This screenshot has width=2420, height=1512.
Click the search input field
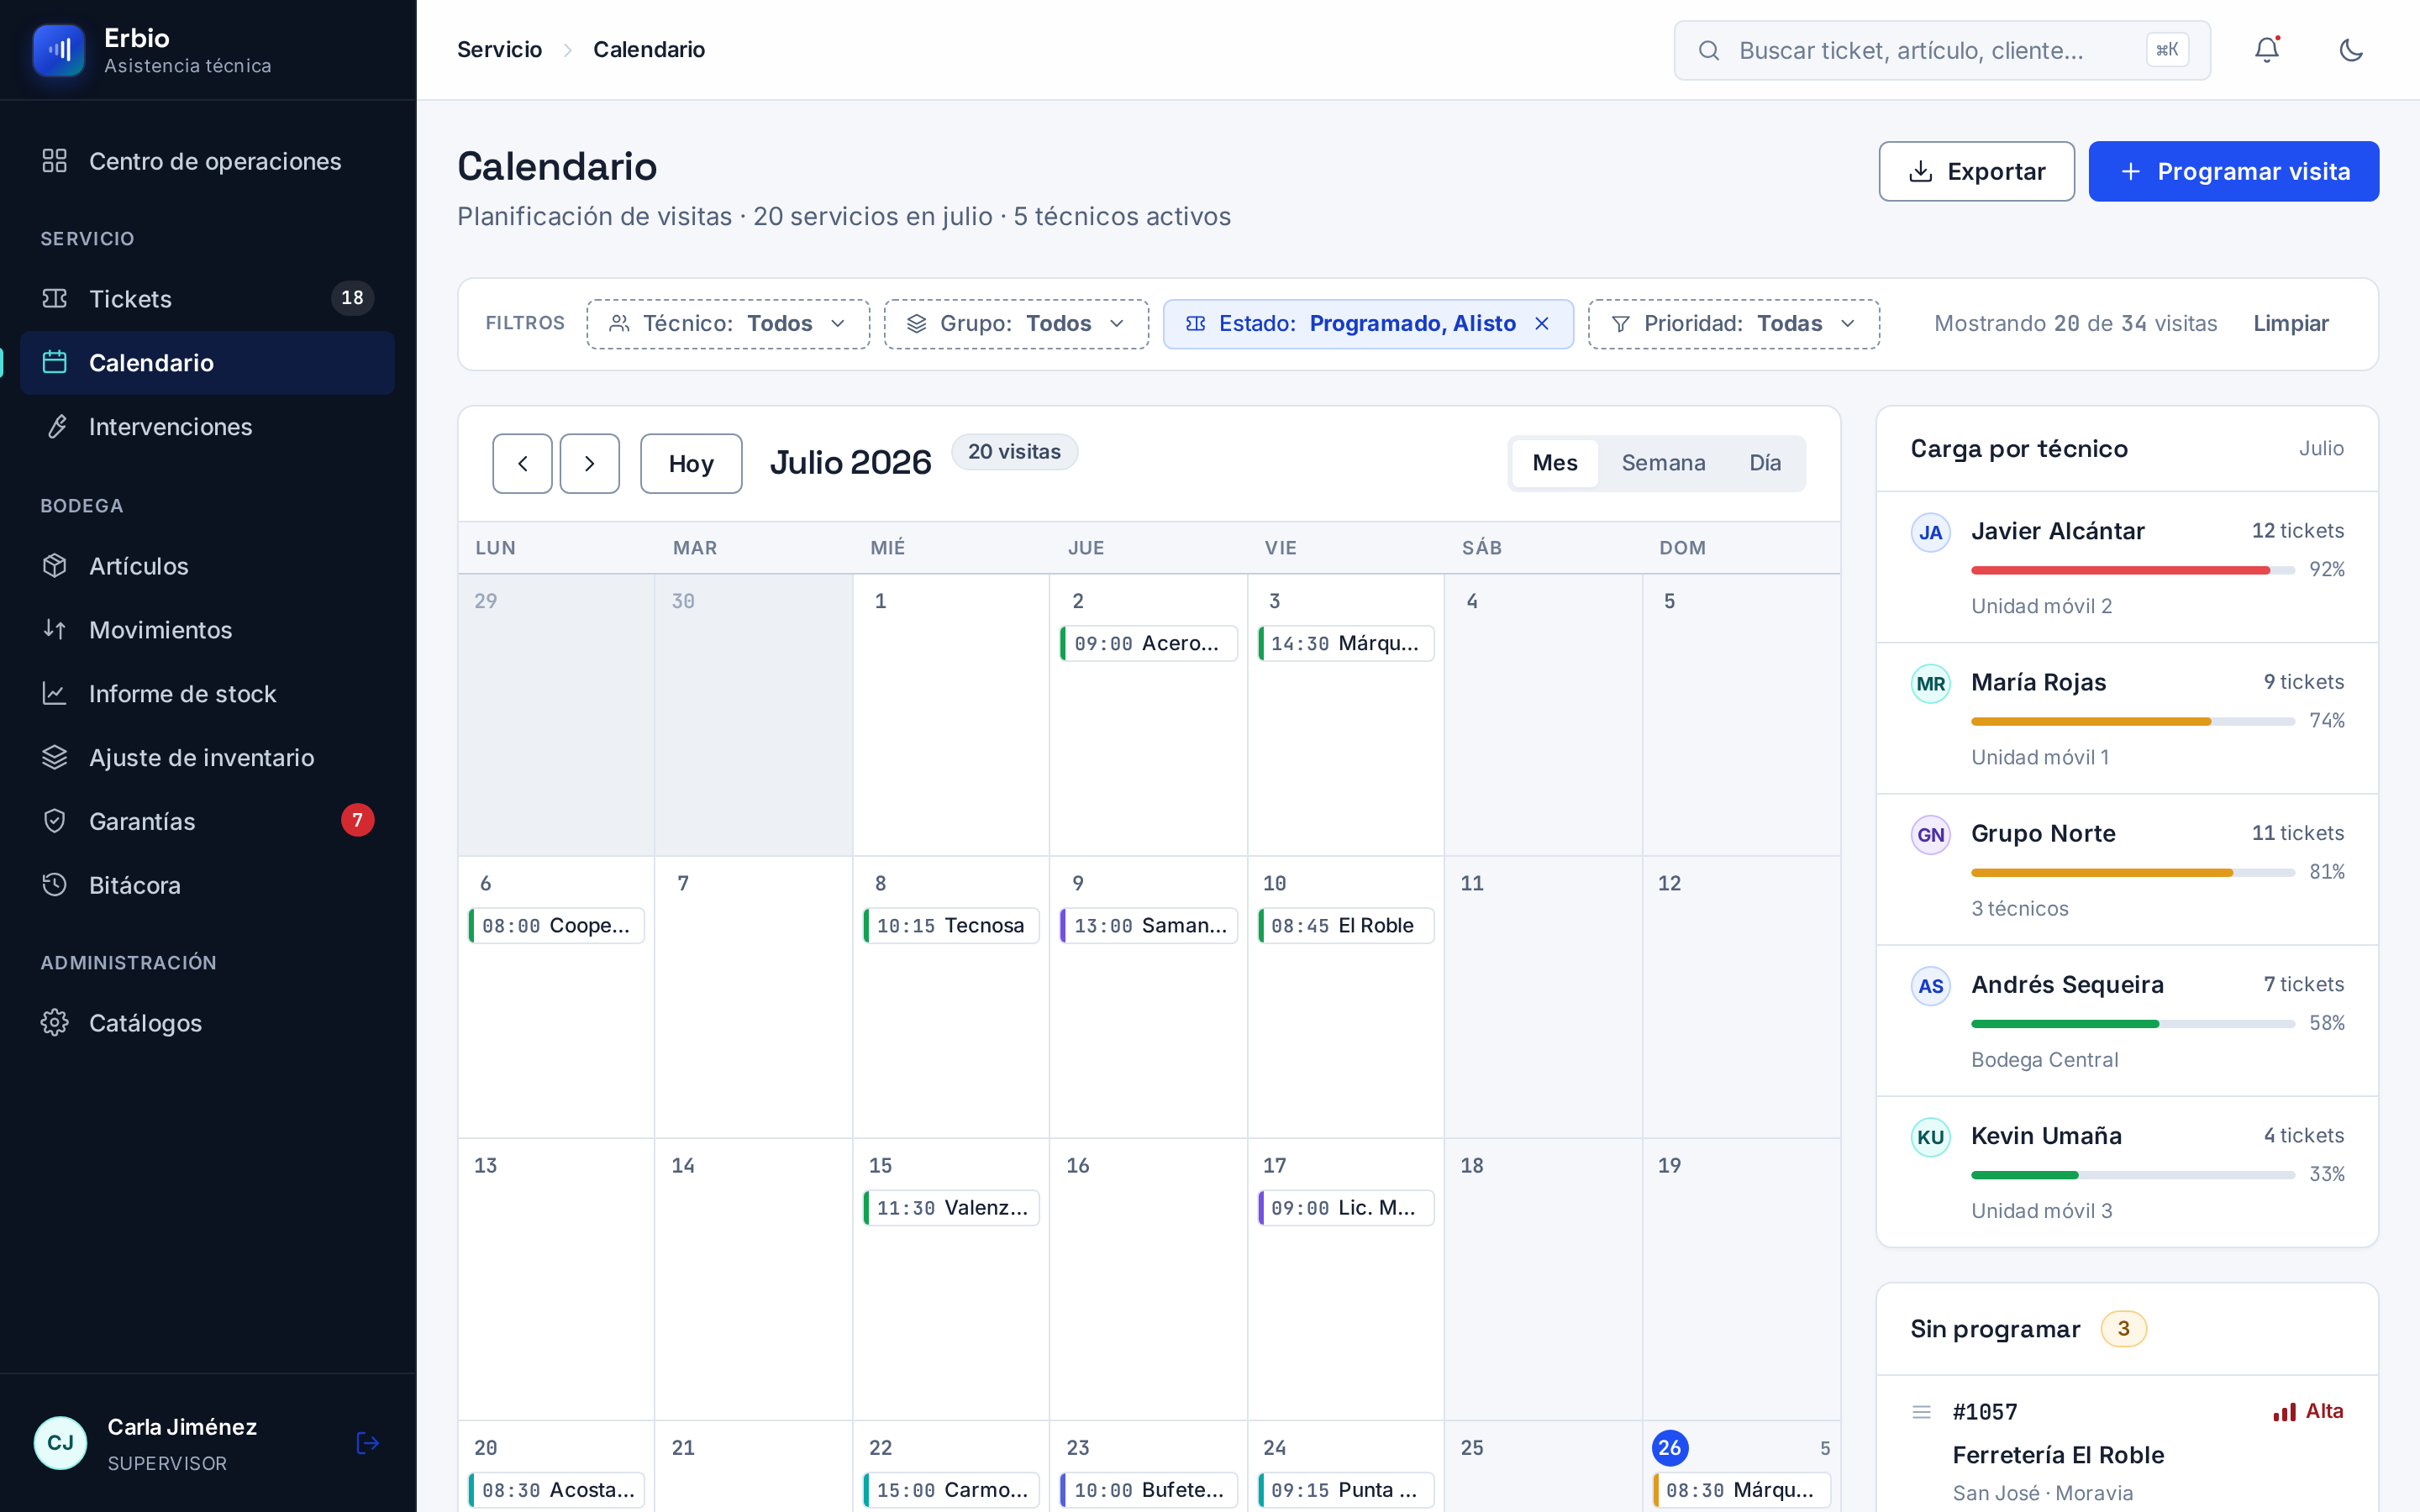point(1942,50)
